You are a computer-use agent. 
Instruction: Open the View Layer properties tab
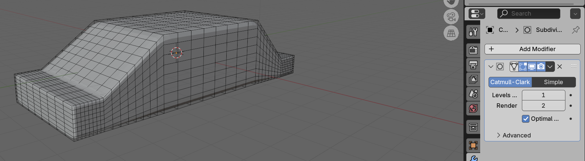pyautogui.click(x=473, y=79)
